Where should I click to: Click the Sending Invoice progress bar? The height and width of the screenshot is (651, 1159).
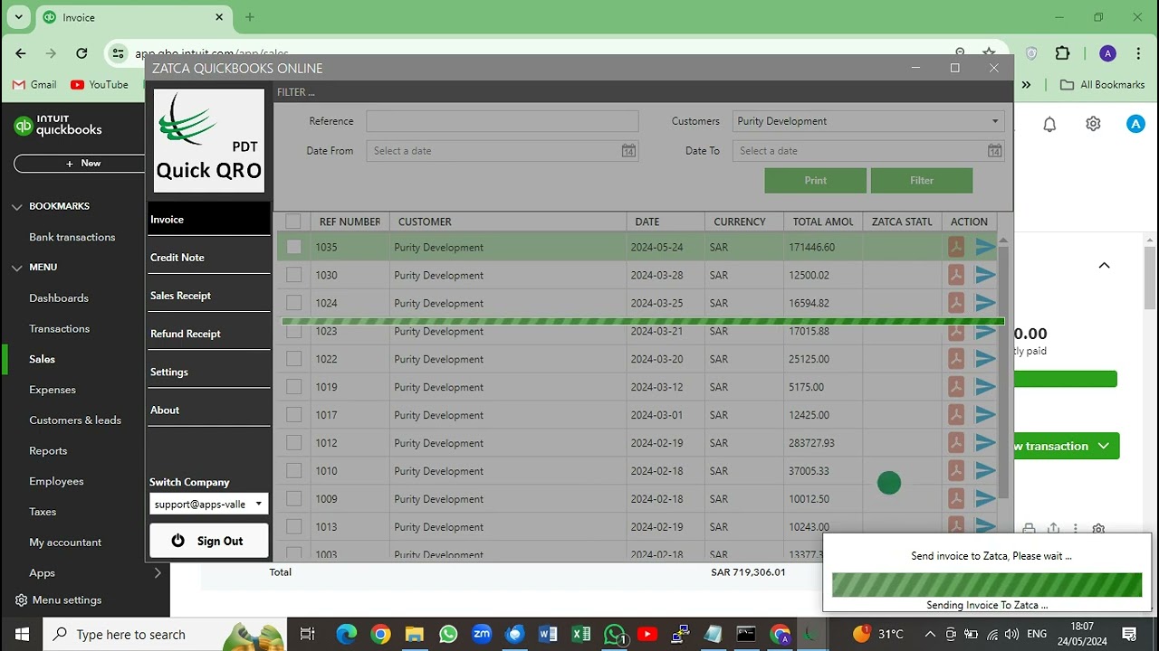pyautogui.click(x=987, y=584)
